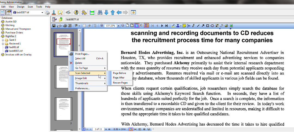
Task: Click the zoom out minus icon
Action: [x=122, y=26]
